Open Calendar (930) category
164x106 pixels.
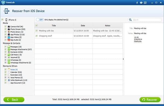[16, 72]
